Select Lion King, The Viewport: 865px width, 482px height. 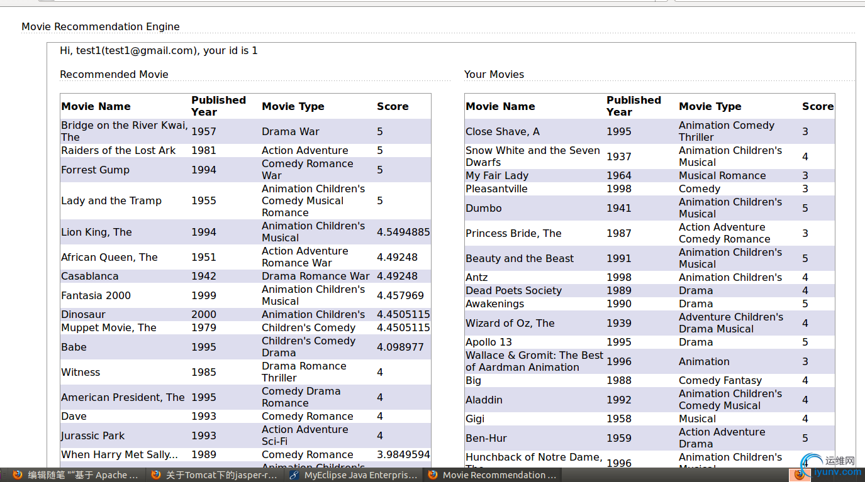point(96,232)
